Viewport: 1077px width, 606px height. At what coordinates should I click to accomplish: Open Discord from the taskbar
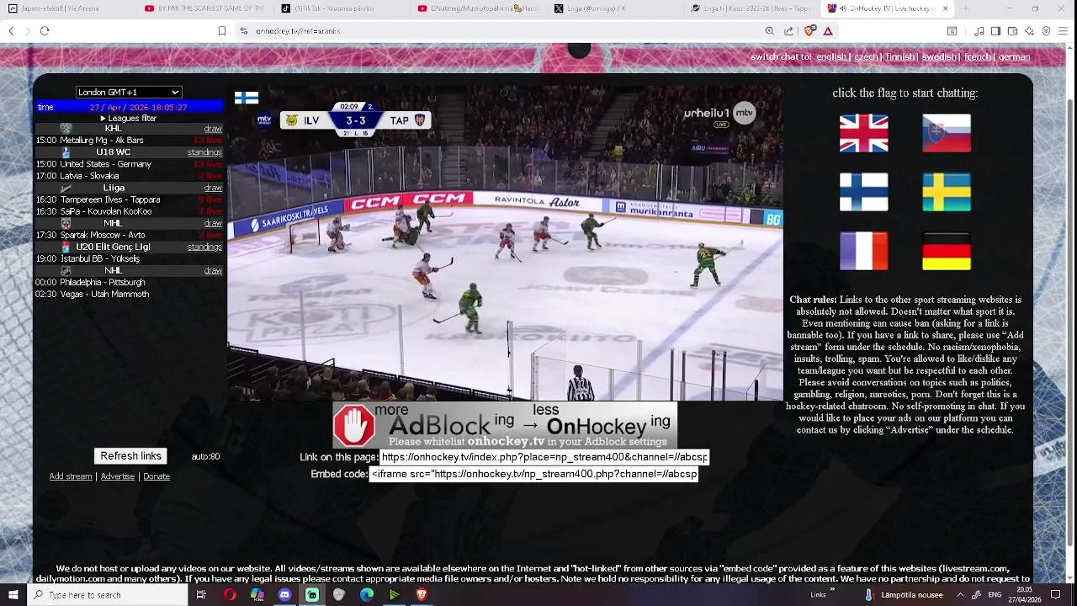(x=284, y=595)
